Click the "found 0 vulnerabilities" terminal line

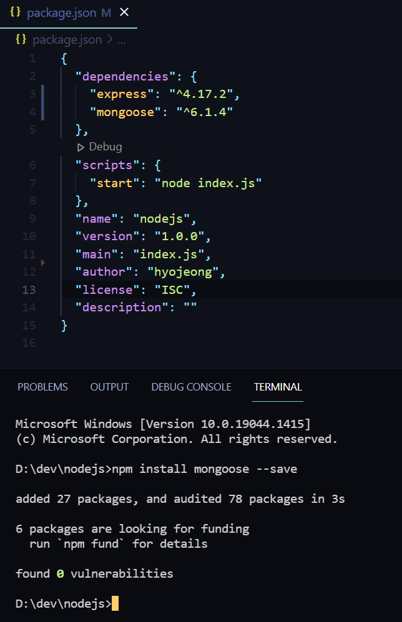coord(94,573)
